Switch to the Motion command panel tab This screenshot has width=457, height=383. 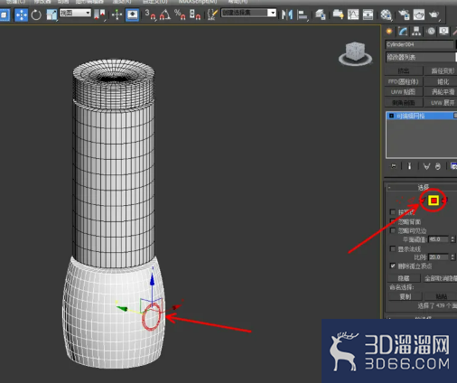point(431,31)
